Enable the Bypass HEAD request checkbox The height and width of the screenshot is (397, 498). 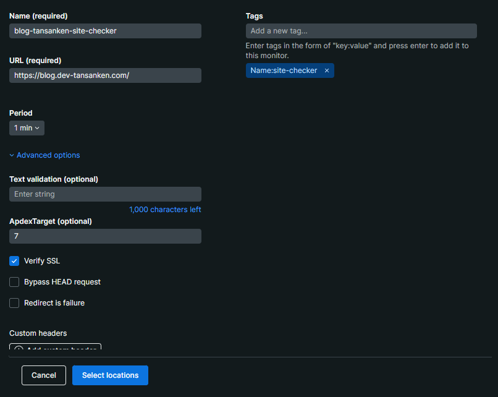(x=14, y=282)
